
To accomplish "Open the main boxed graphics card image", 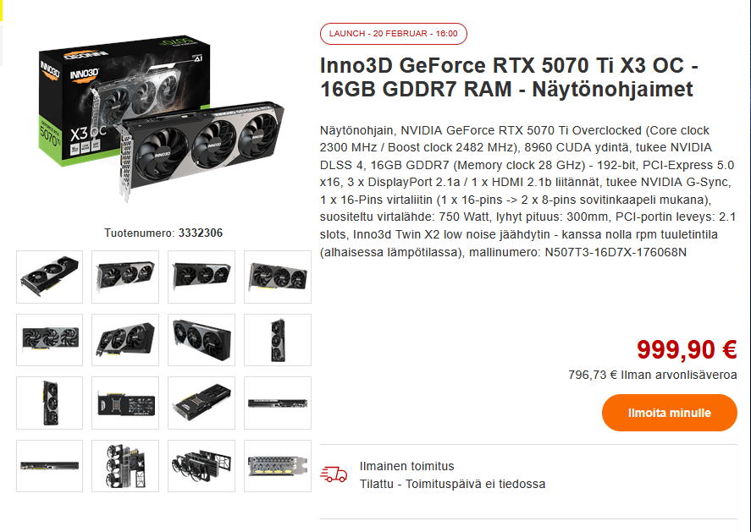I will tap(162, 118).
